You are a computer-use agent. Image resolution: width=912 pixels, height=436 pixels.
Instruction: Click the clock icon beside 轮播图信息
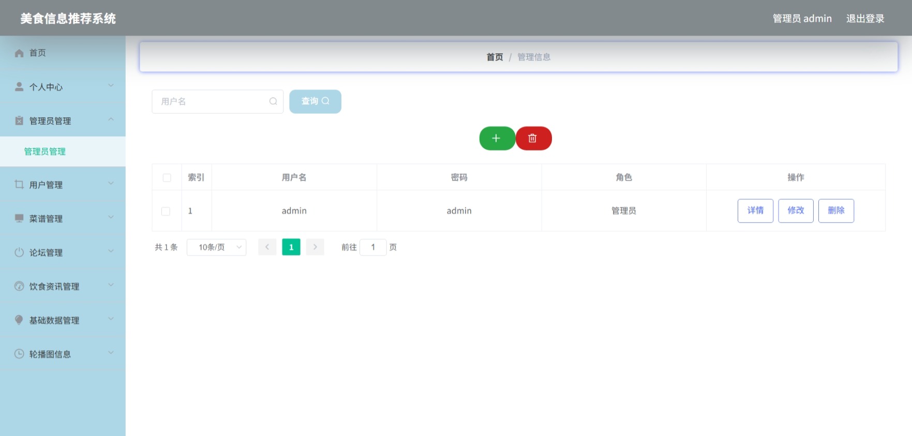(x=19, y=354)
